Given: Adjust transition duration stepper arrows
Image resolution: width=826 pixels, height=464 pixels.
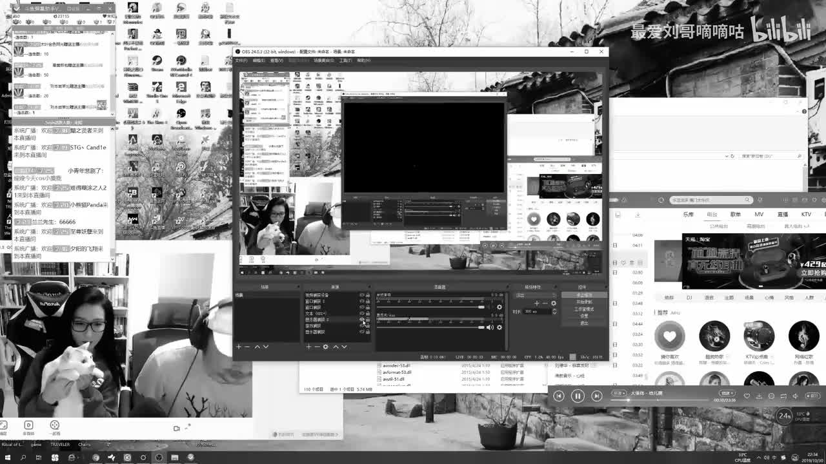Looking at the screenshot, I should pos(555,311).
